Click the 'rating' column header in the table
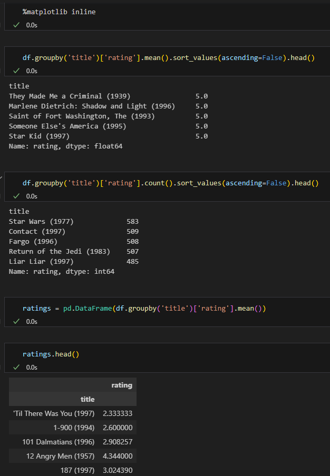The height and width of the screenshot is (476, 330). 122,385
